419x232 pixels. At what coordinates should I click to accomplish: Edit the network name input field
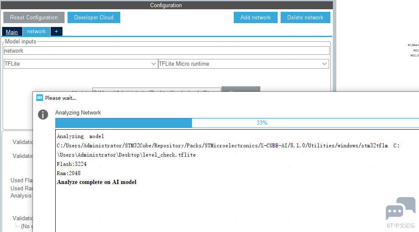coord(167,51)
